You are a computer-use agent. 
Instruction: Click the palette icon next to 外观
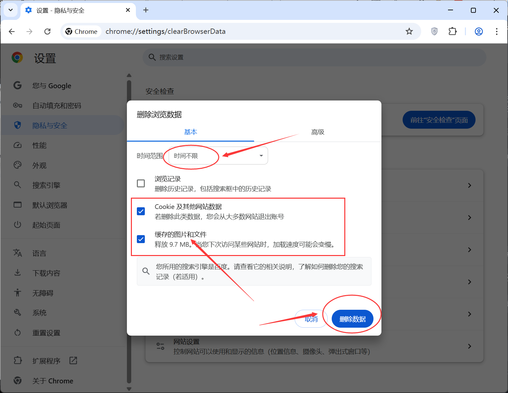(17, 165)
